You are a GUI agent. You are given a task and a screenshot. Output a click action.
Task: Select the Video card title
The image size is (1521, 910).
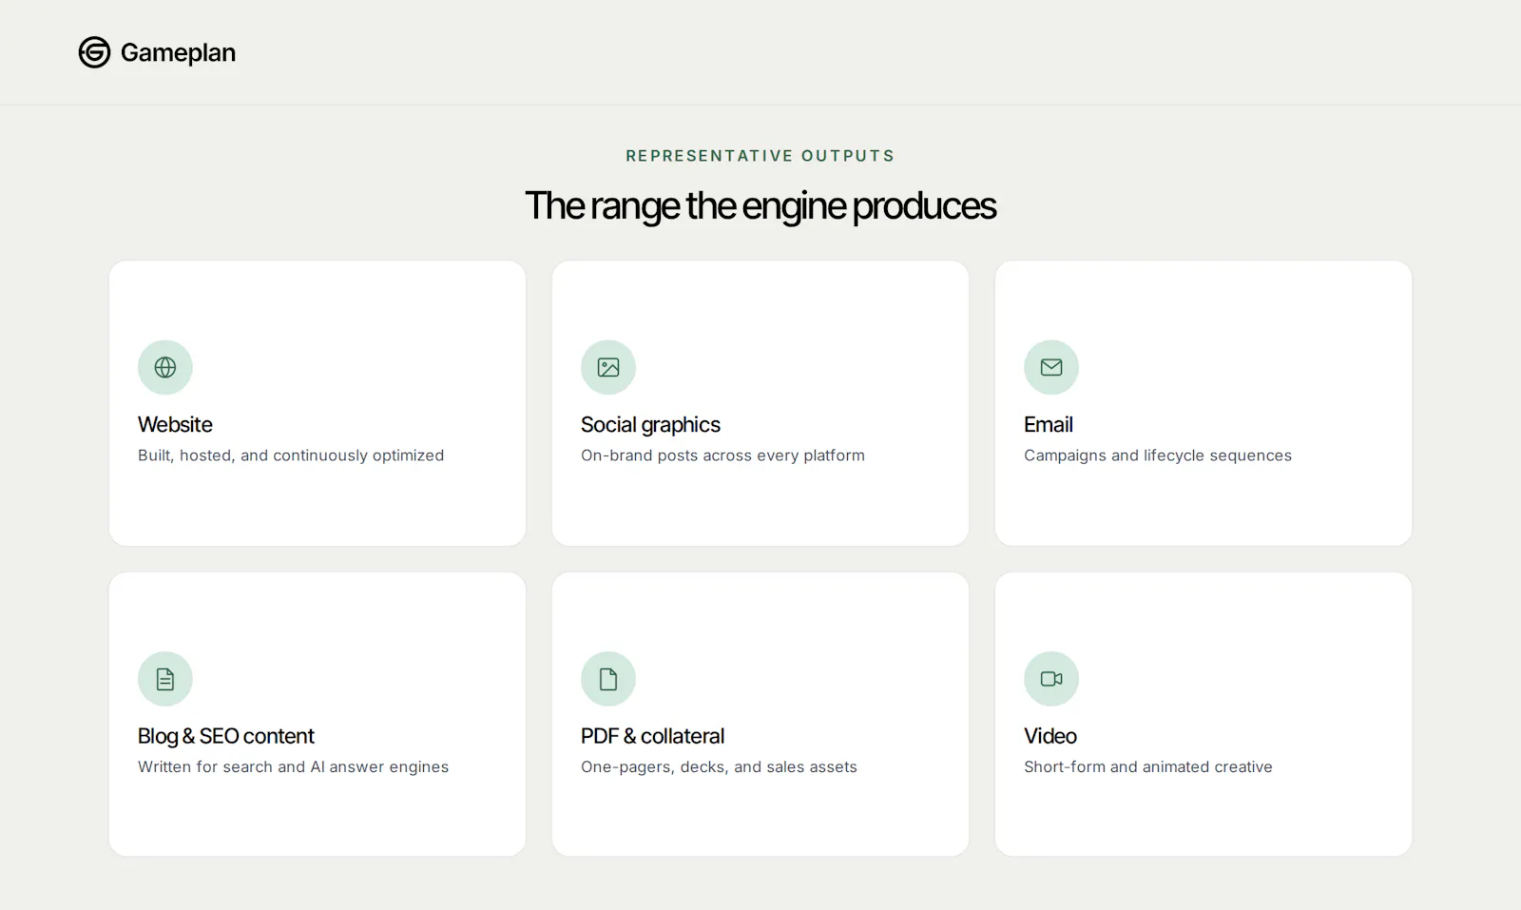pyautogui.click(x=1050, y=736)
